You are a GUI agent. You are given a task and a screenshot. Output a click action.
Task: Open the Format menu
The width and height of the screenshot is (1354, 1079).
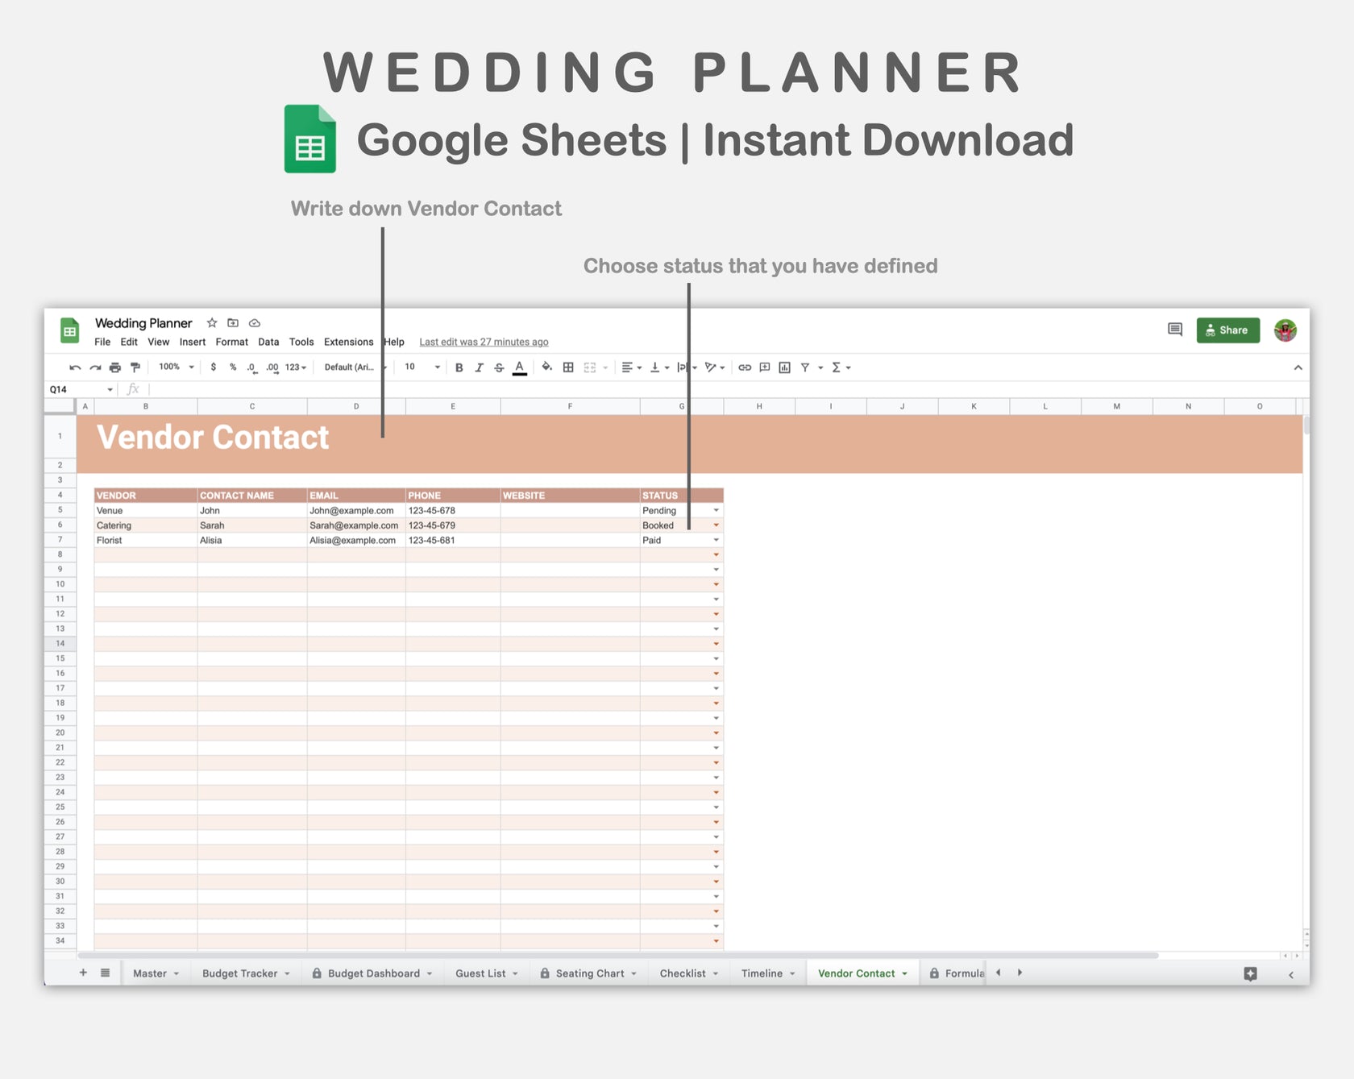[231, 342]
